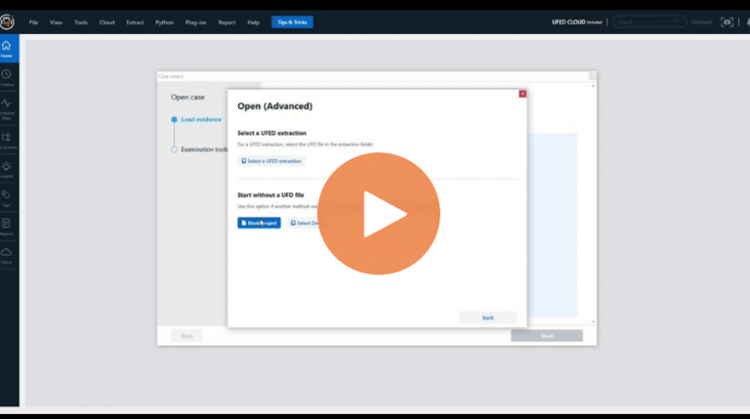Click Select a UFED extraction button

(x=271, y=161)
